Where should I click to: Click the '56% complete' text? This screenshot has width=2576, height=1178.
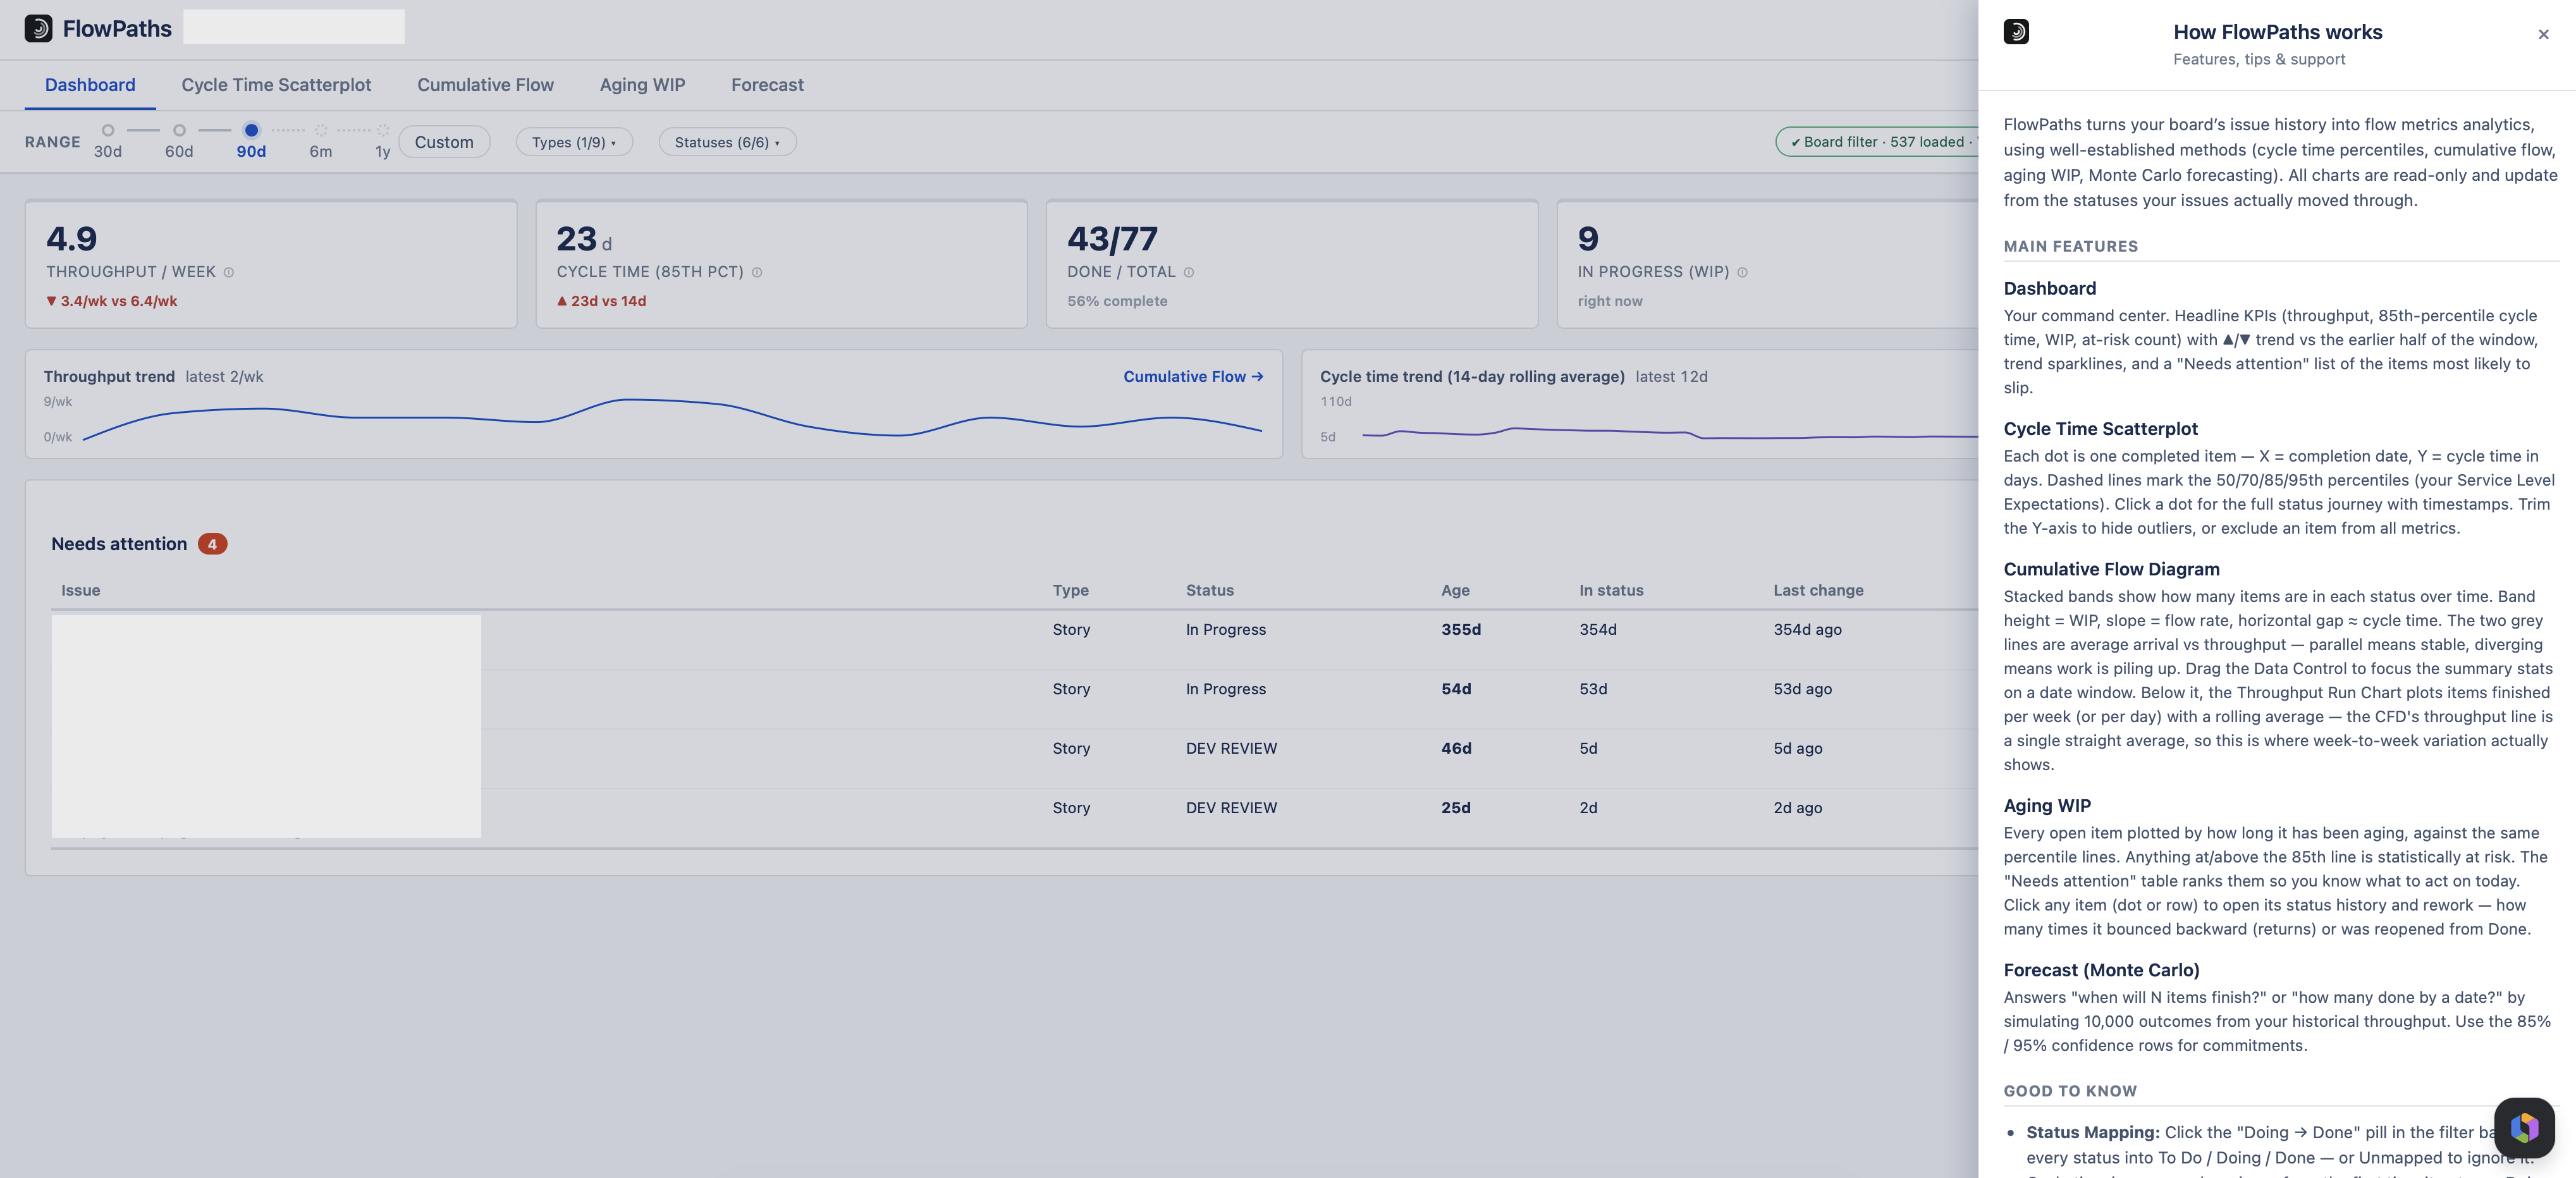tap(1117, 301)
